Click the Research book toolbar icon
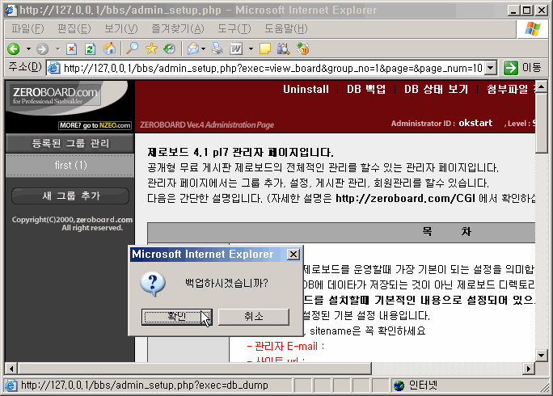 (x=283, y=48)
